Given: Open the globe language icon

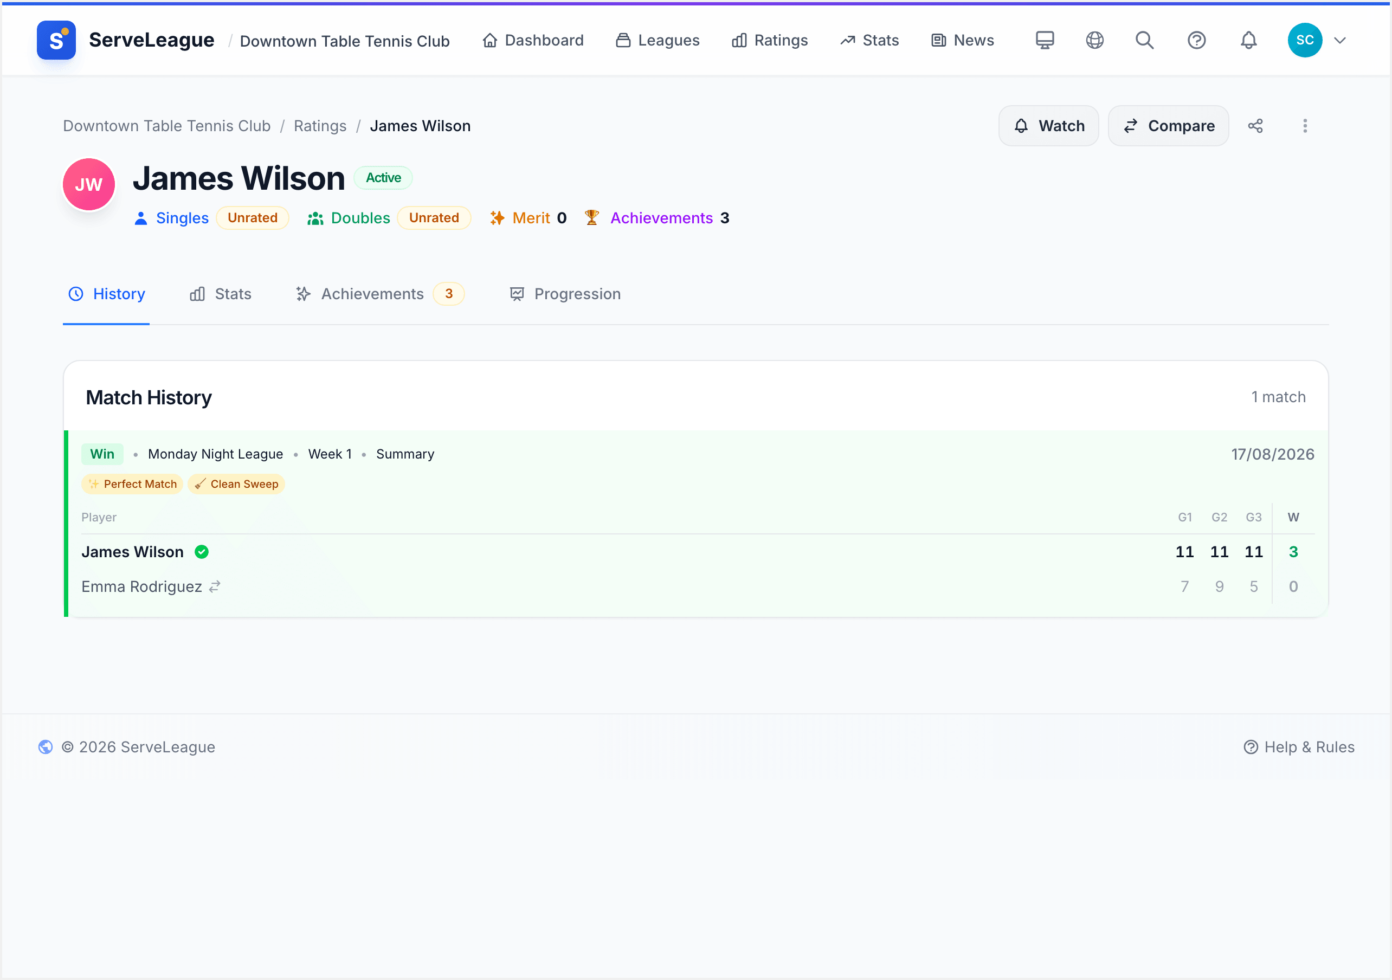Looking at the screenshot, I should tap(1094, 40).
